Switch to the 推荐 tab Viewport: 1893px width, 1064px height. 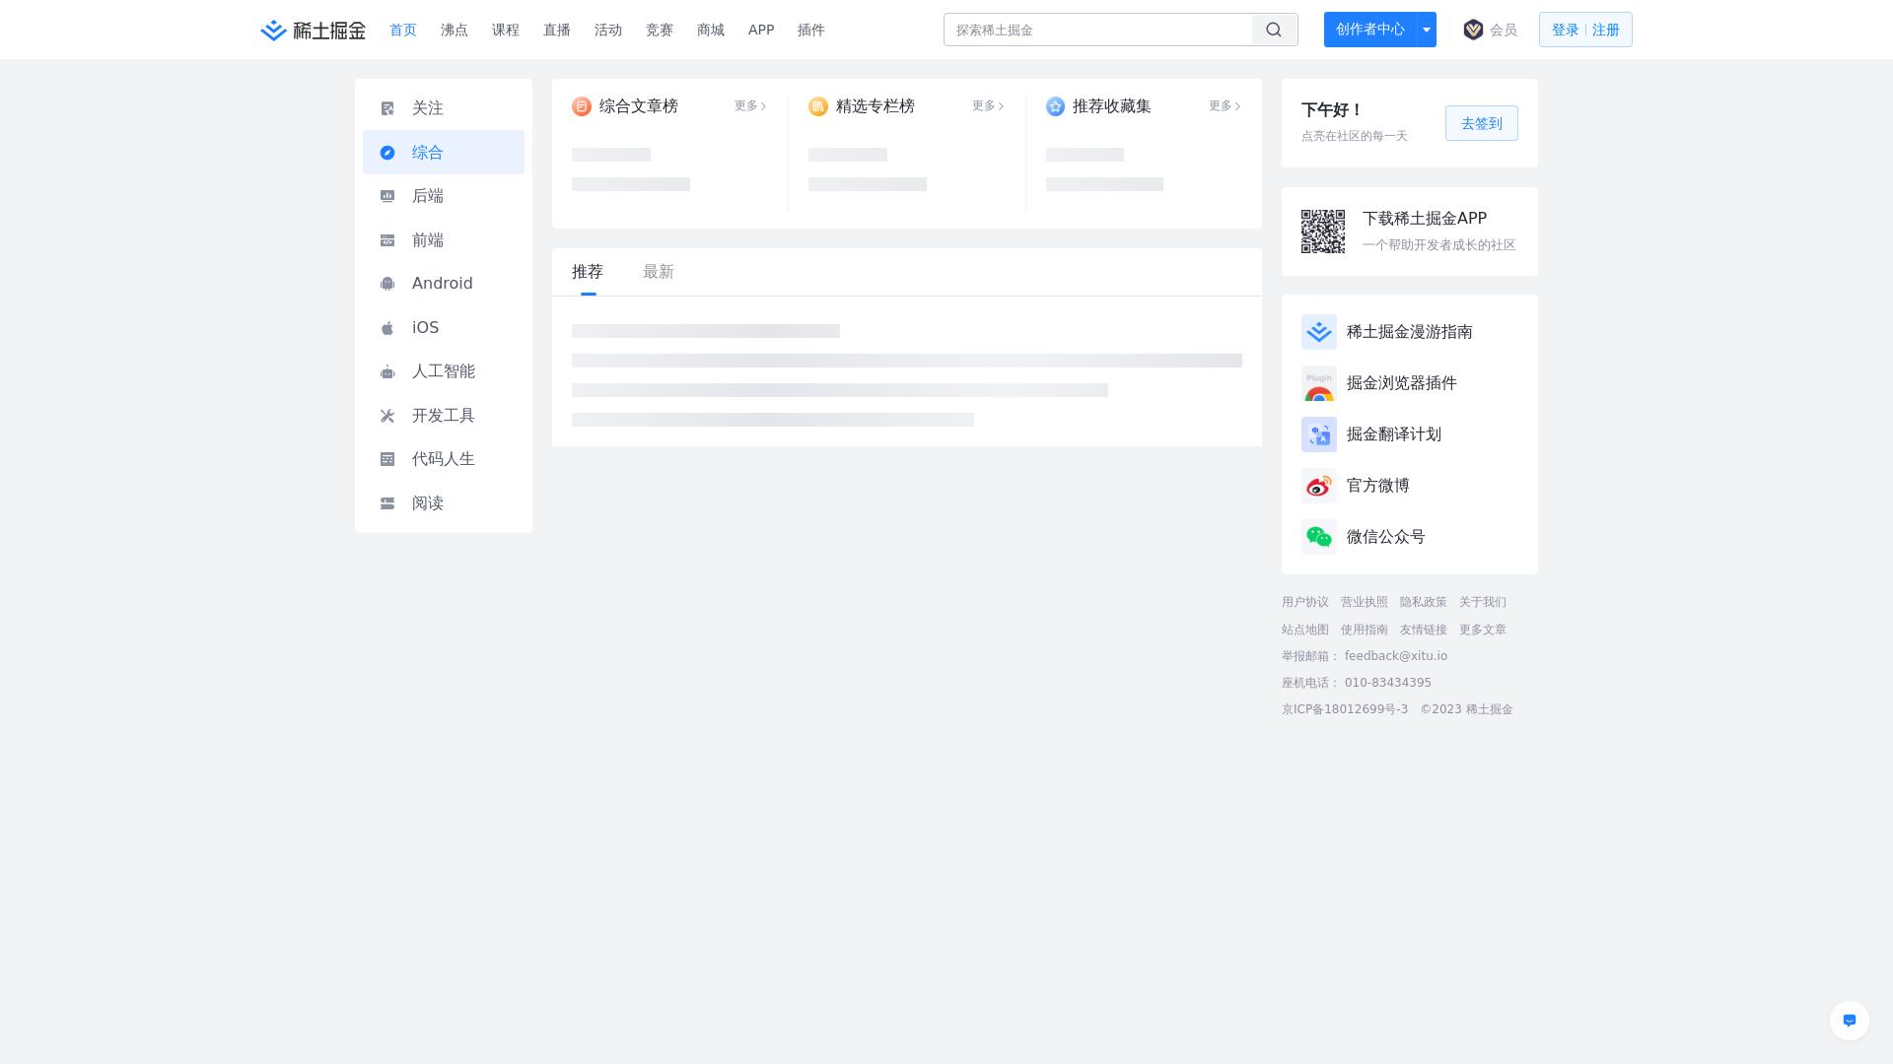[x=588, y=272]
